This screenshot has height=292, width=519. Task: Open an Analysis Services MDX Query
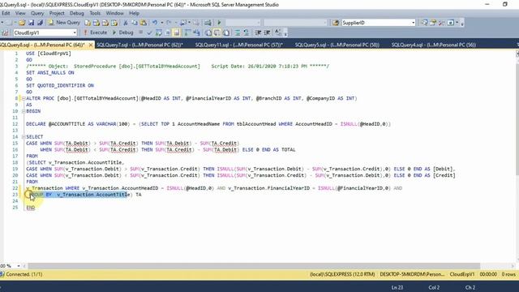click(97, 23)
